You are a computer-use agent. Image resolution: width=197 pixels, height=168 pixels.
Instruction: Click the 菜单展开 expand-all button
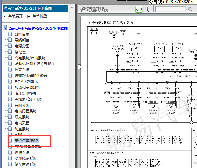(15, 16)
